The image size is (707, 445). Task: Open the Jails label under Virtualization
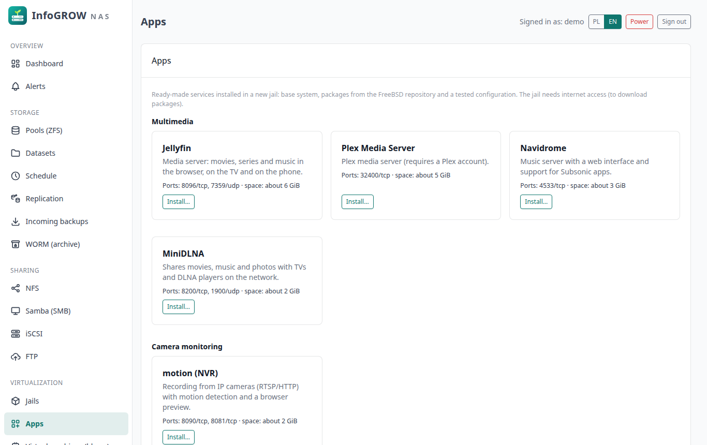32,401
